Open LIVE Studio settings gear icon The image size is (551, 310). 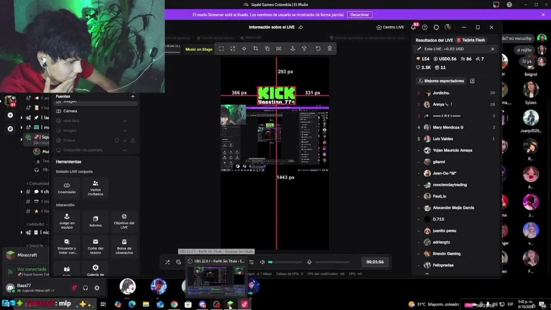[436, 27]
